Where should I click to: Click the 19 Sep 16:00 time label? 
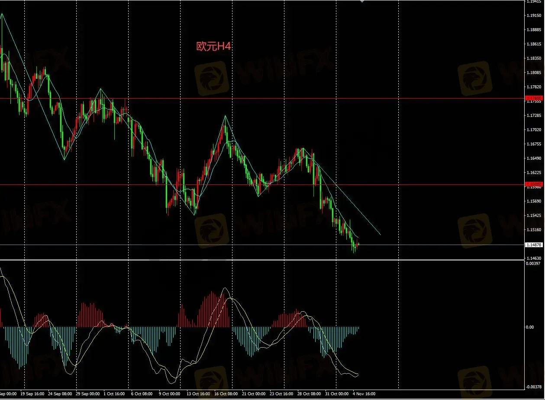point(33,394)
